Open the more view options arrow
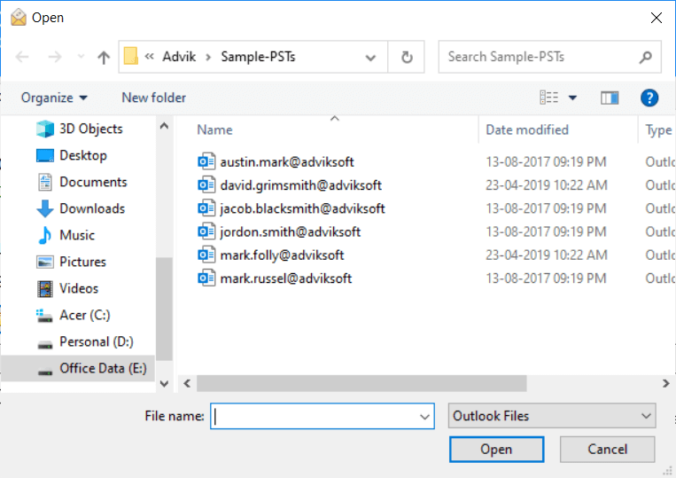Screen dimensions: 676x478 [x=572, y=98]
